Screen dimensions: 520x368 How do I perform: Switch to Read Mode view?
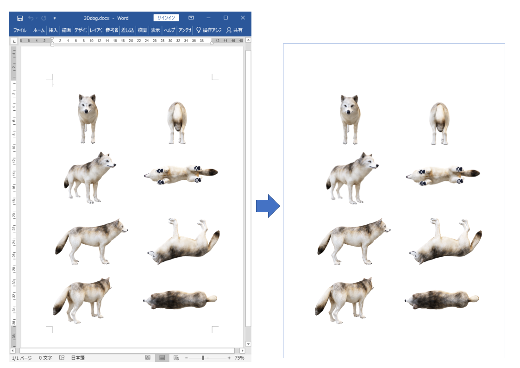147,358
